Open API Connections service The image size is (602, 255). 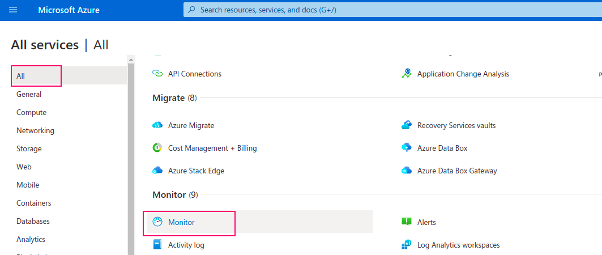(195, 74)
